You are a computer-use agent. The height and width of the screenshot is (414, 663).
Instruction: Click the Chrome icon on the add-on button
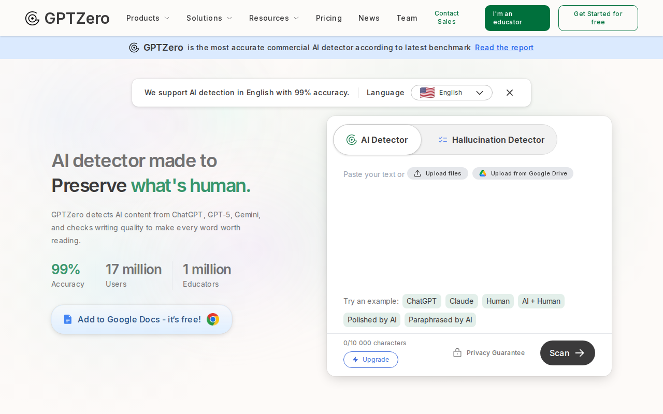coord(213,319)
